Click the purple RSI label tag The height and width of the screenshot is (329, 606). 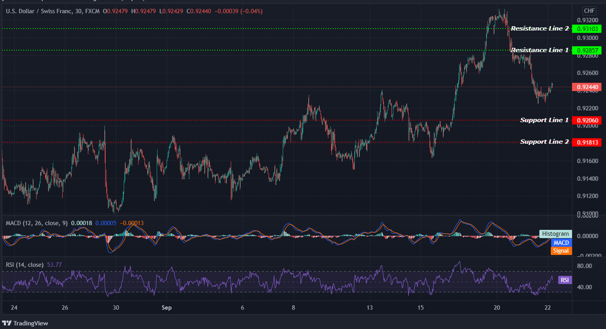(564, 280)
